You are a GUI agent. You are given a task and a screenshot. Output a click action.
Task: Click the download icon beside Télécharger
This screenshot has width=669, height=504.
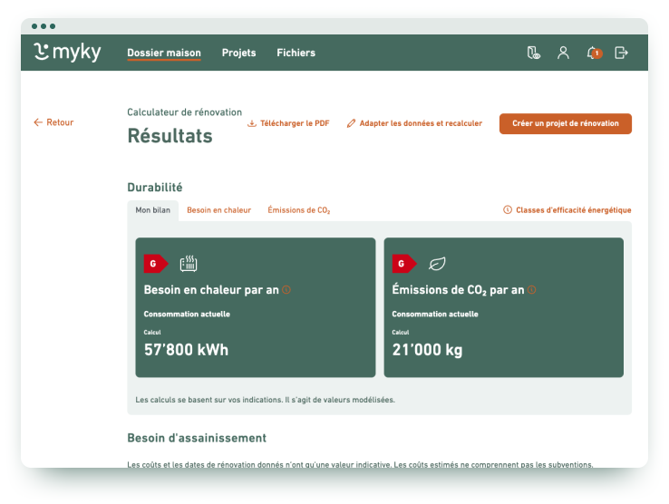coord(252,123)
